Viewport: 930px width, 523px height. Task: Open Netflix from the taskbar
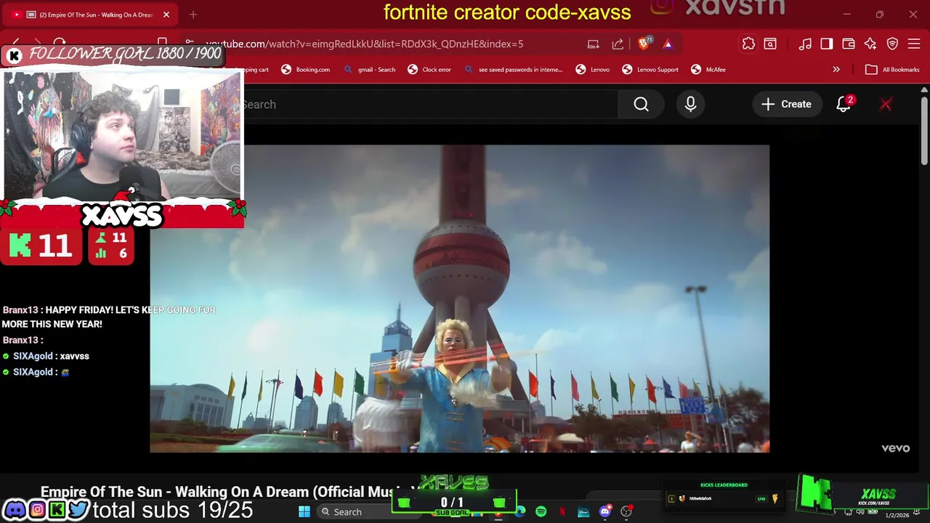coord(562,512)
